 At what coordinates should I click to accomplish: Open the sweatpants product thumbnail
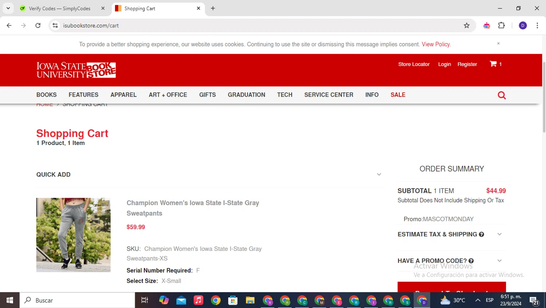(74, 235)
